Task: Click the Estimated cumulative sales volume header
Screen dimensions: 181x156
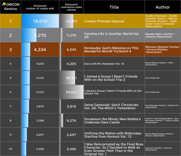Action: coord(71,7)
